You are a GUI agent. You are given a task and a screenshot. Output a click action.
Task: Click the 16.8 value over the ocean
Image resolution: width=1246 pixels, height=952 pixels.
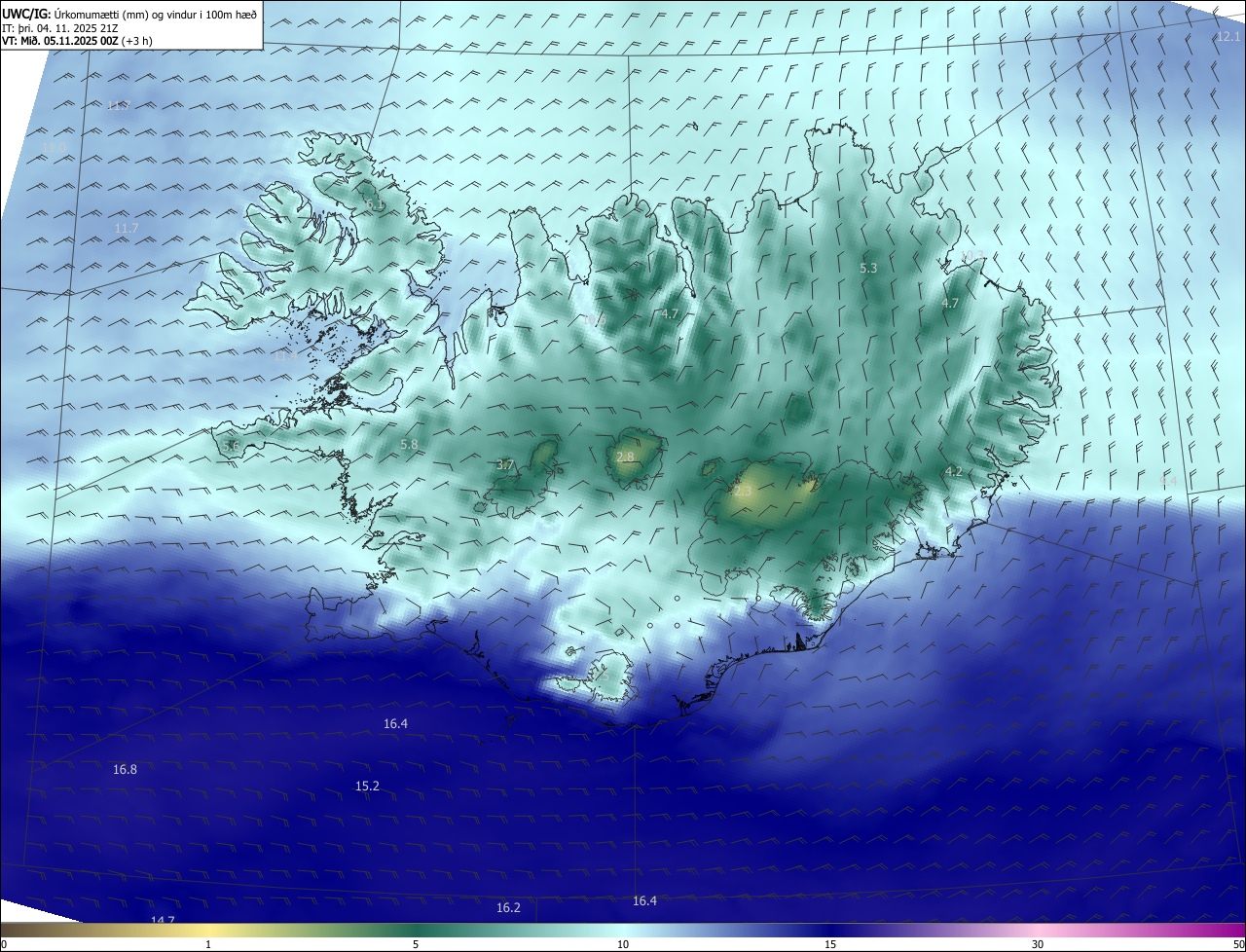coord(125,770)
